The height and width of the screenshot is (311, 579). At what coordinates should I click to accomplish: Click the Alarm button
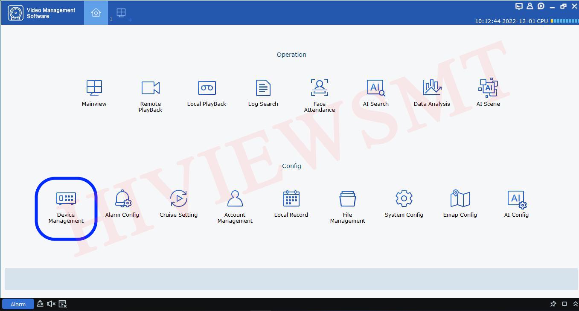point(18,304)
